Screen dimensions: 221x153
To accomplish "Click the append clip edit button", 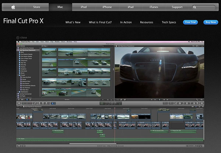I will click(46, 103).
